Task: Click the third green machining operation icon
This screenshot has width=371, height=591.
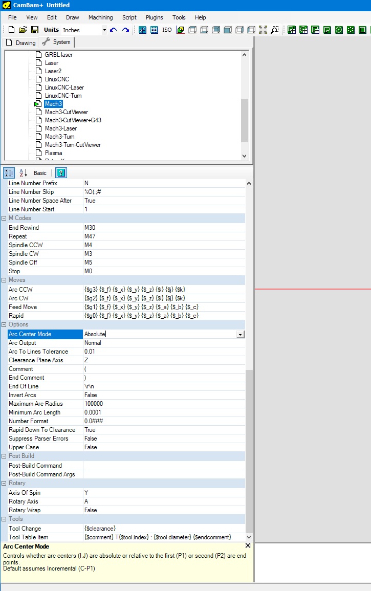Action: (x=315, y=30)
